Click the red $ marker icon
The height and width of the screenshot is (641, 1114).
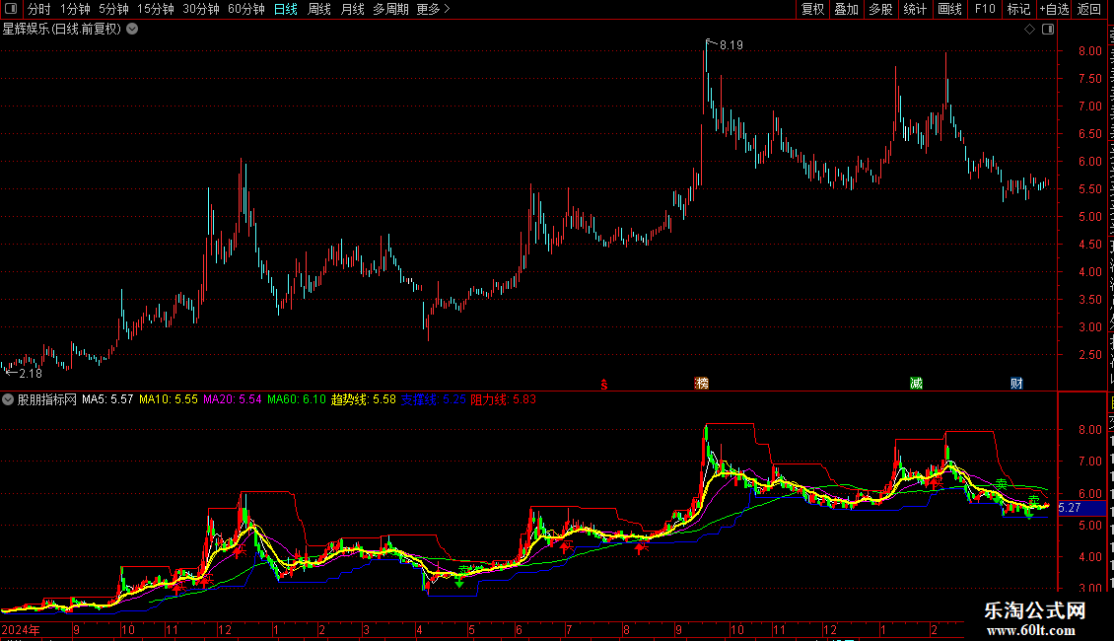click(604, 385)
